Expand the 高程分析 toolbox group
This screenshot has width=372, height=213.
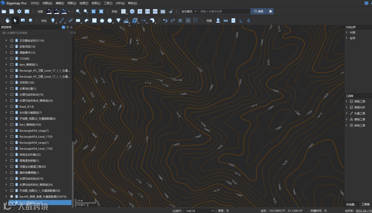coord(347,107)
